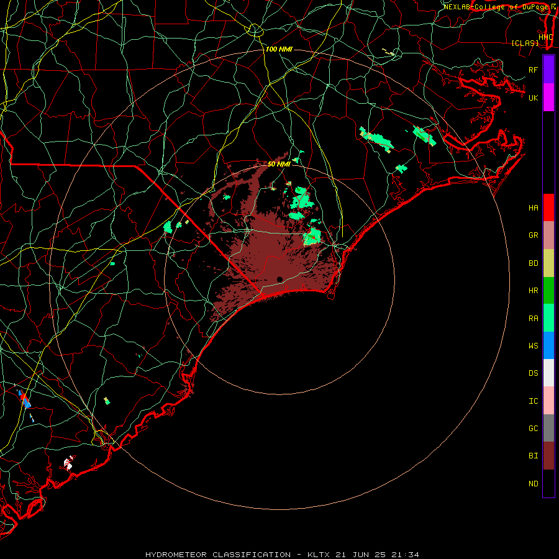The image size is (559, 559).
Task: Click the KLTX station identifier
Action: [x=319, y=555]
